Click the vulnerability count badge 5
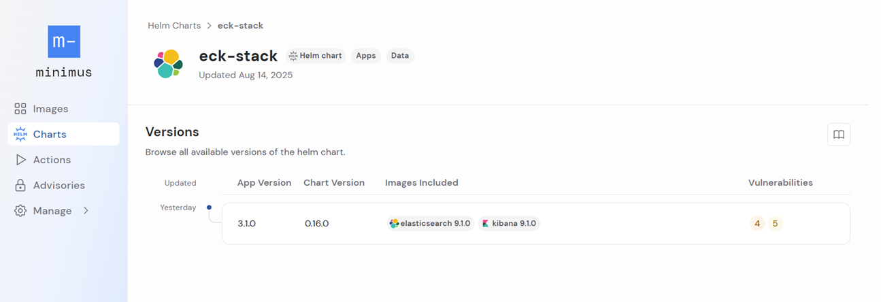The image size is (881, 302). 775,223
